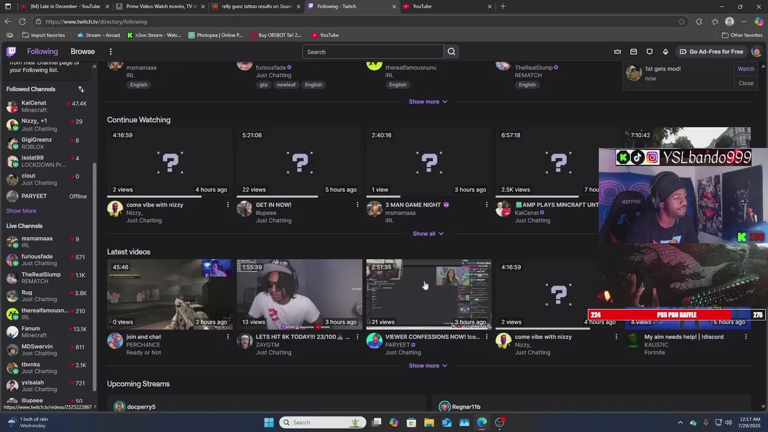Favorite this page with the star icon
768x432 pixels.
click(x=682, y=22)
